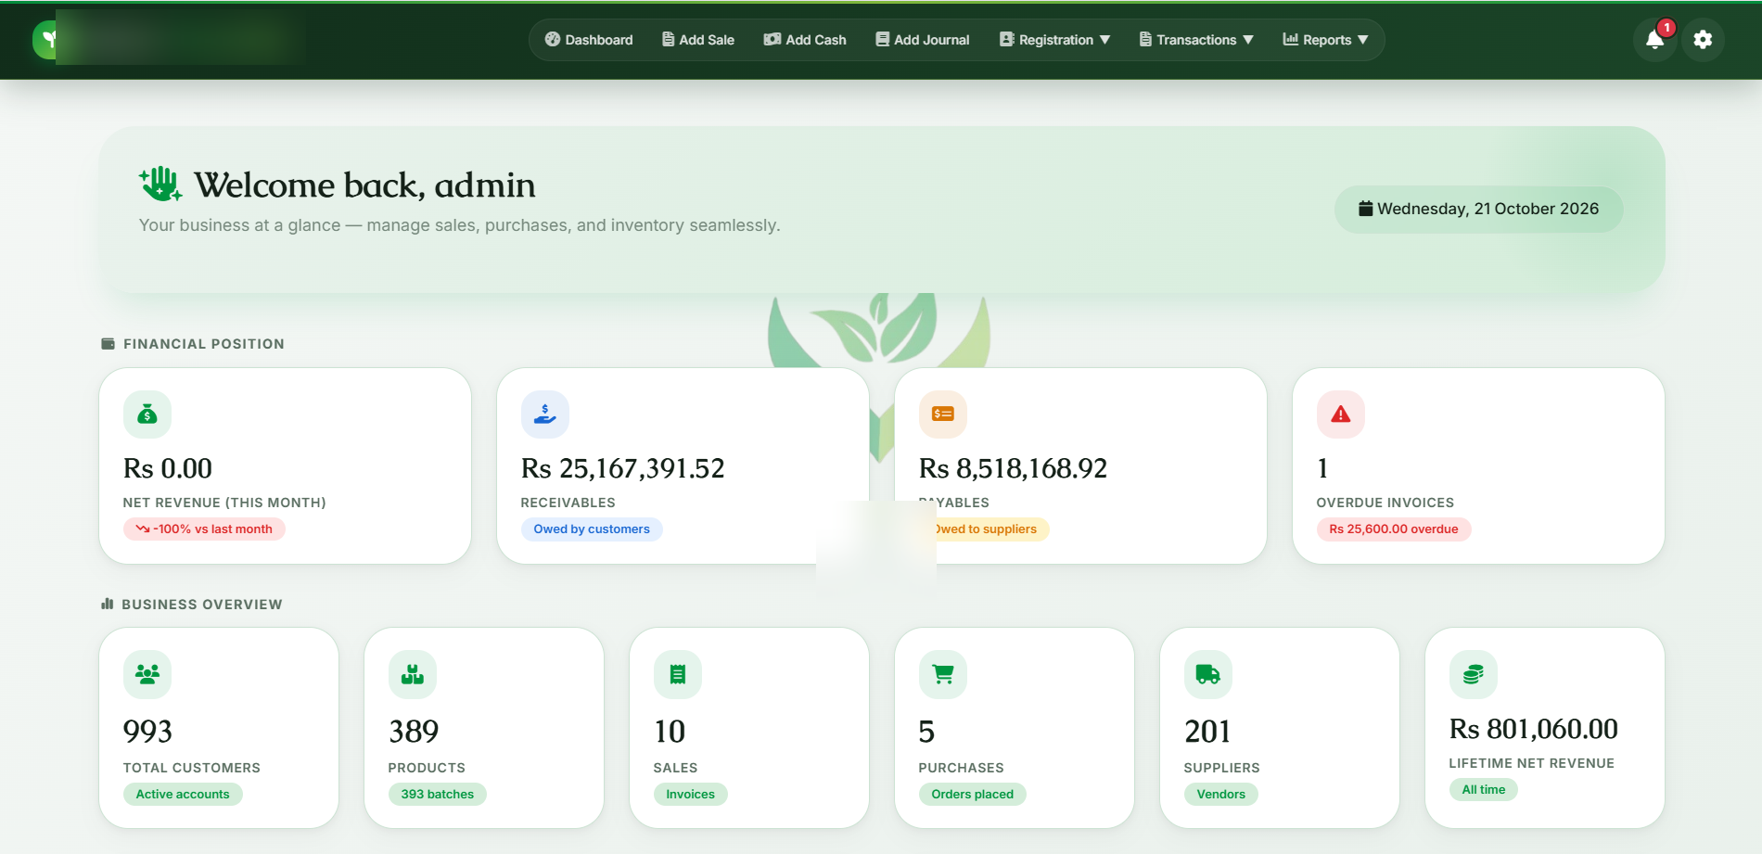Click the money bag Net Revenue icon
Screen dimensions: 1762x854
click(x=147, y=414)
